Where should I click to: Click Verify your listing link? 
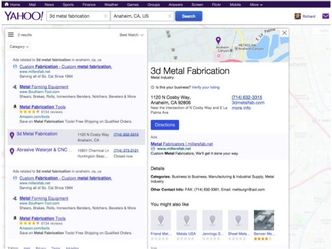click(206, 87)
